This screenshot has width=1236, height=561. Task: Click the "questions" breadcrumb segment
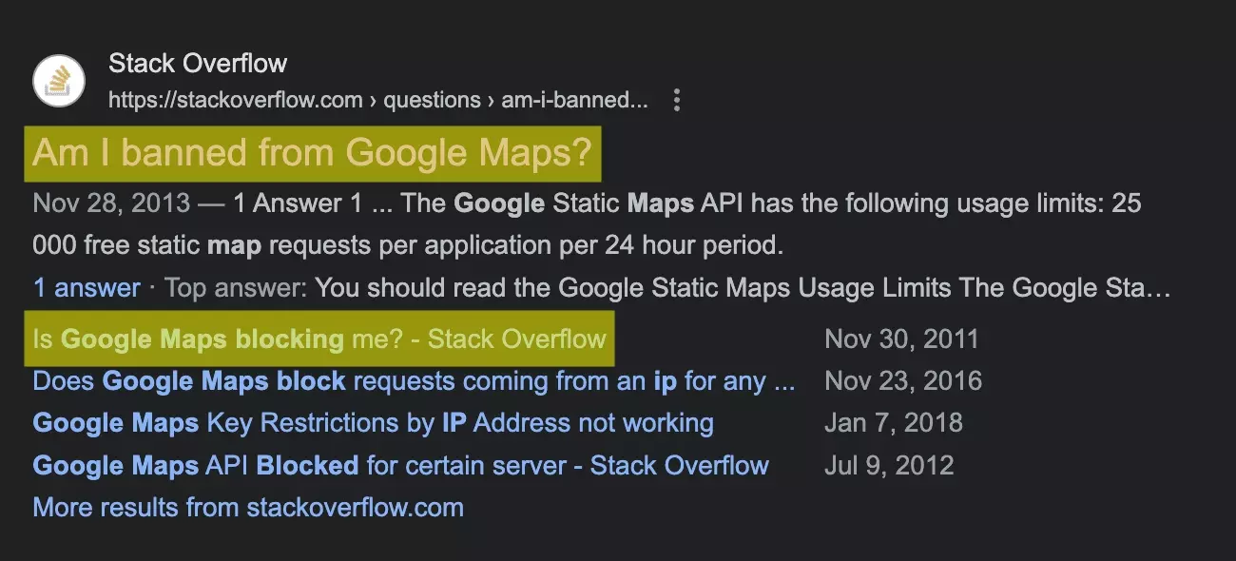click(433, 100)
